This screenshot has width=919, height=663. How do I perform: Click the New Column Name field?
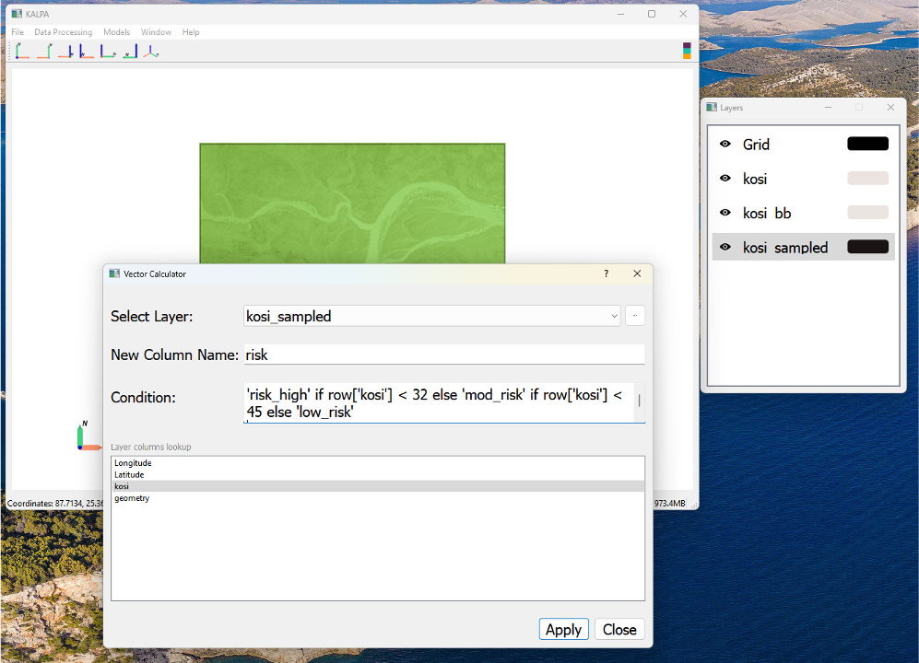(x=444, y=355)
